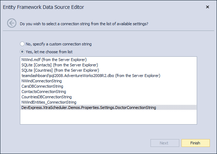Click the connection string question heading
This screenshot has width=217, height=154.
click(84, 24)
